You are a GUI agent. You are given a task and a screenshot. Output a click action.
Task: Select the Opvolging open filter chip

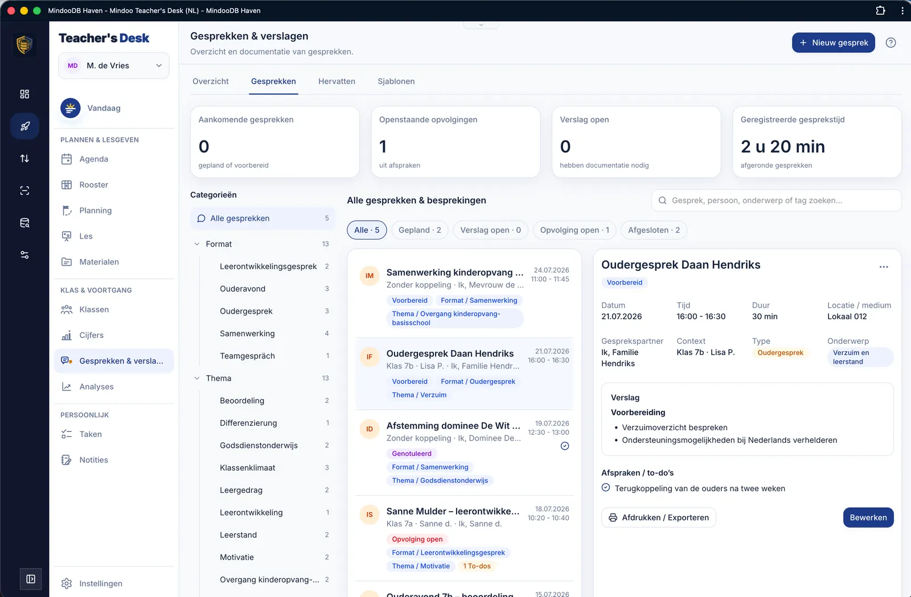click(x=574, y=230)
